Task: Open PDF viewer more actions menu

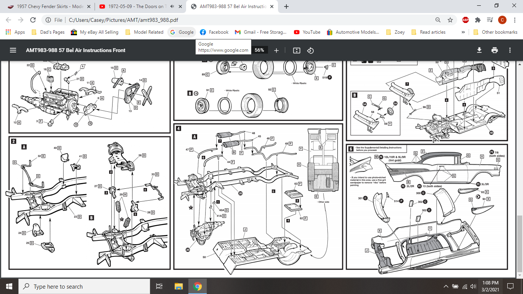Action: 510,50
